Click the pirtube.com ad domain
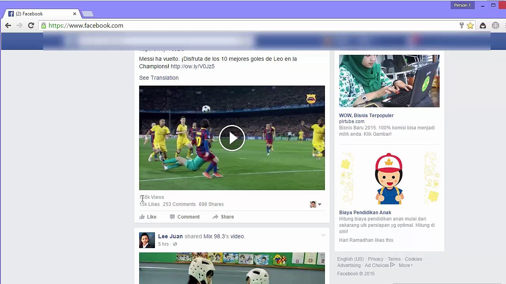Image resolution: width=506 pixels, height=284 pixels. pos(352,121)
